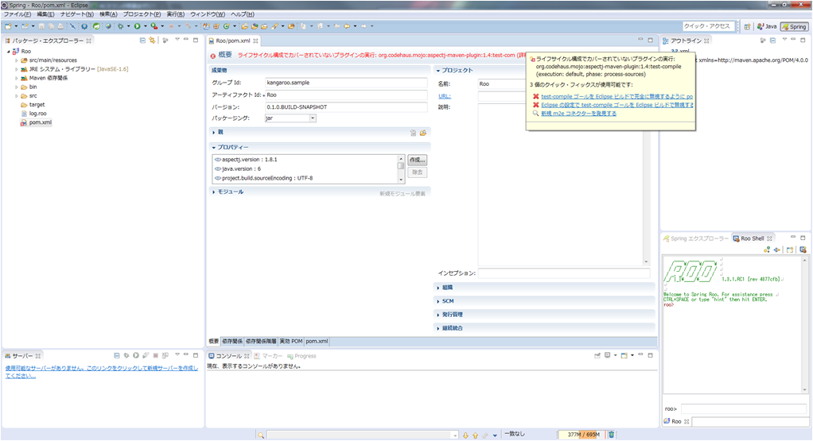The height and width of the screenshot is (441, 813).
Task: Expand the 発行管理 section
Action: [438, 315]
